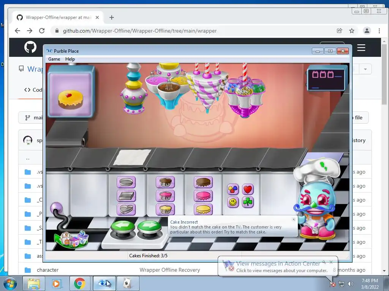
Task: Close the Wrapper-Offline Chrome tab
Action: coord(97,17)
